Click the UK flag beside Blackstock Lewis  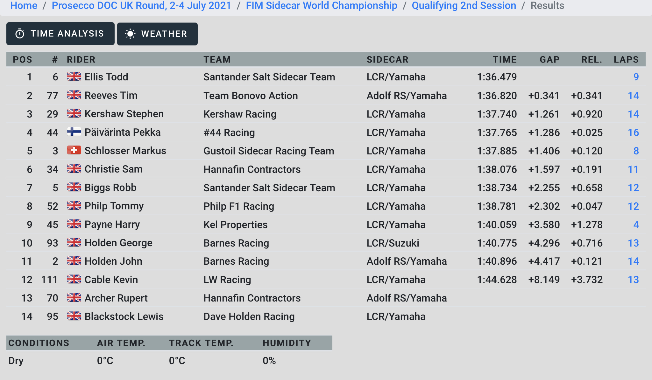pyautogui.click(x=74, y=316)
